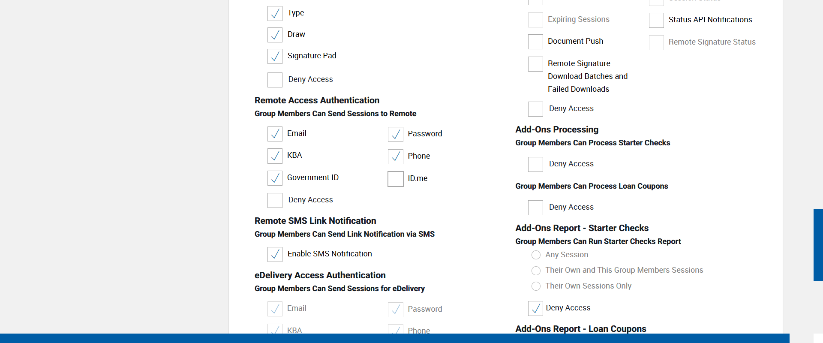The image size is (823, 343).
Task: Check the Document Push checkbox
Action: (535, 42)
